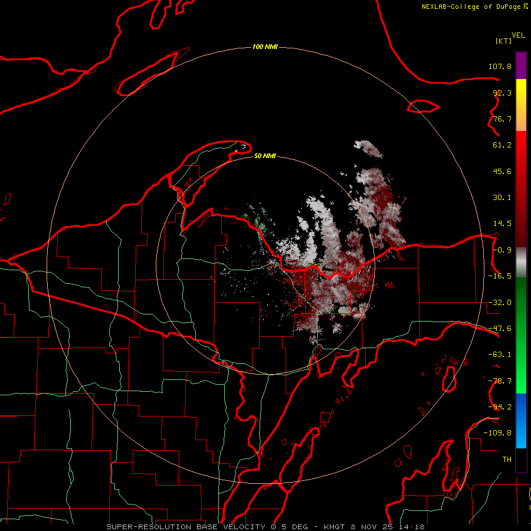Click the TH legend label

(507, 460)
